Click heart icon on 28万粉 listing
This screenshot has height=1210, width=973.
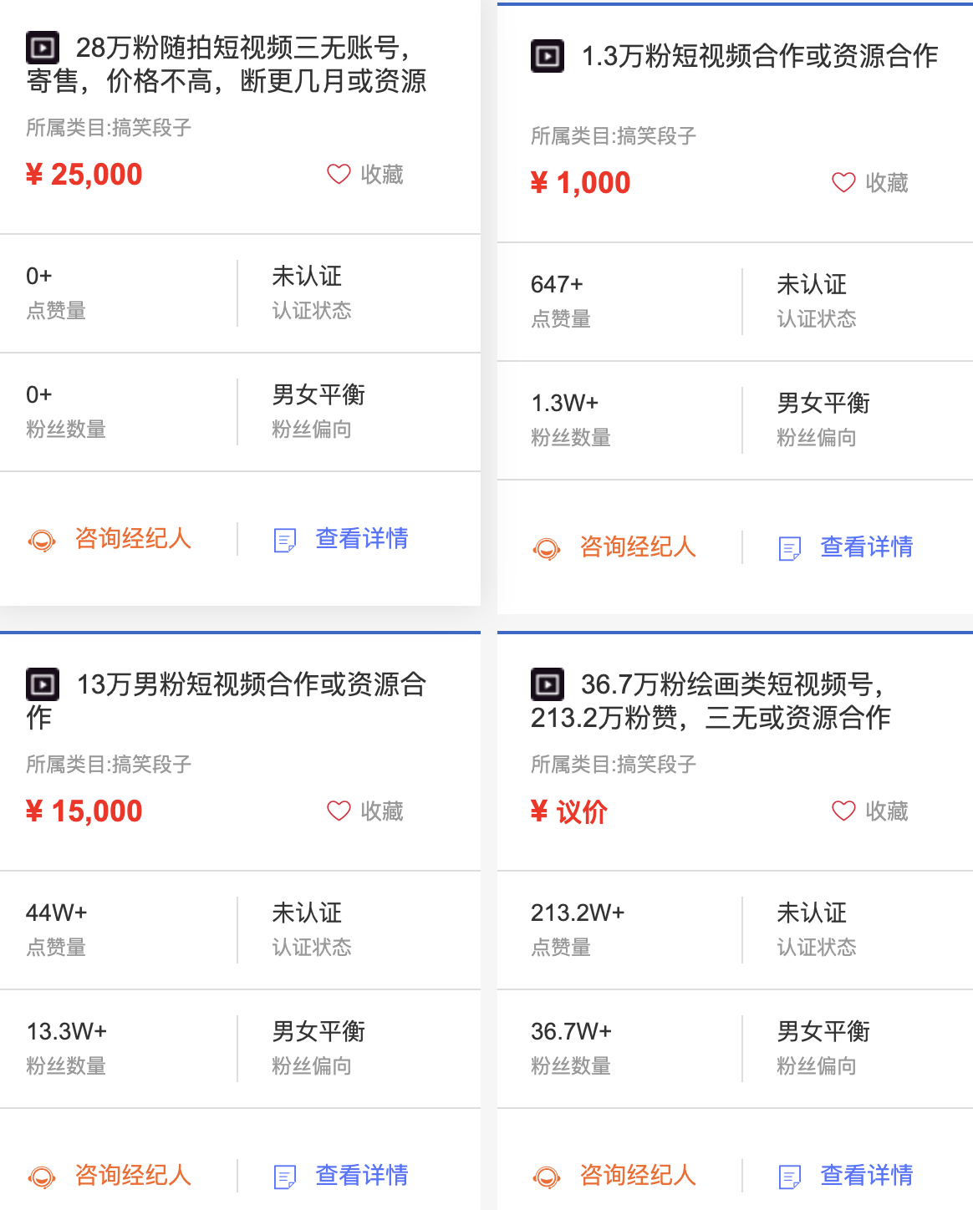[339, 174]
